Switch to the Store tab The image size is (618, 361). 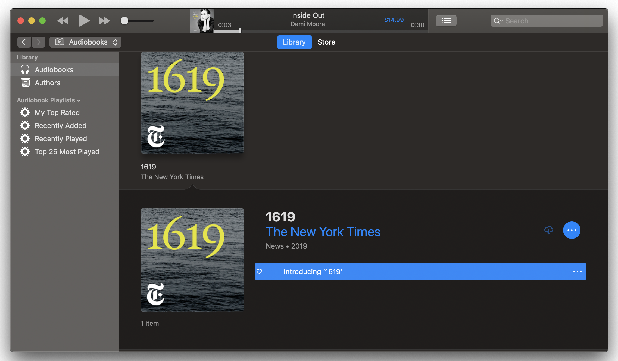pyautogui.click(x=326, y=42)
